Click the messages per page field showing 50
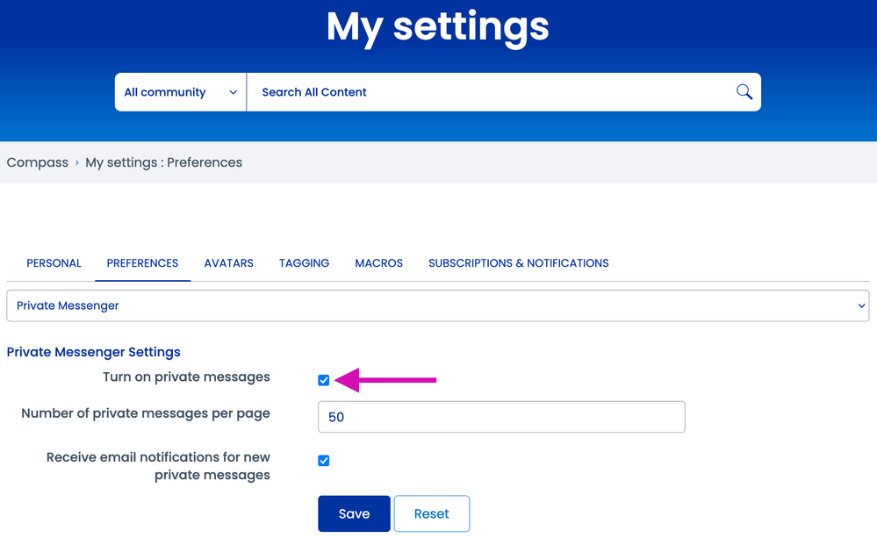877x538 pixels. pos(500,418)
